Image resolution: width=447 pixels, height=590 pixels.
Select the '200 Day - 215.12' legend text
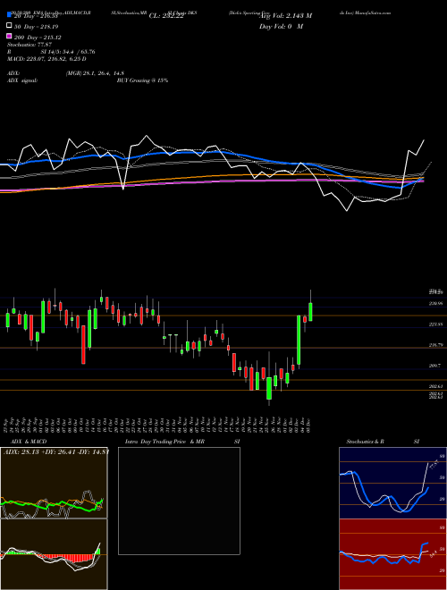[x=38, y=38]
